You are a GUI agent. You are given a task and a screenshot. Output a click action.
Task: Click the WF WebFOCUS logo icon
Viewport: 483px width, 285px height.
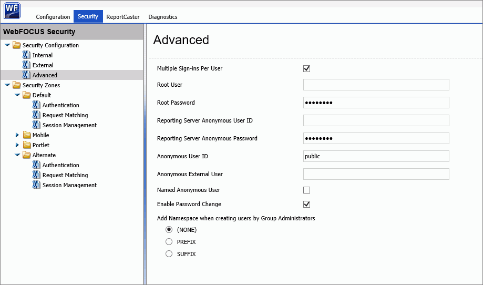click(12, 11)
